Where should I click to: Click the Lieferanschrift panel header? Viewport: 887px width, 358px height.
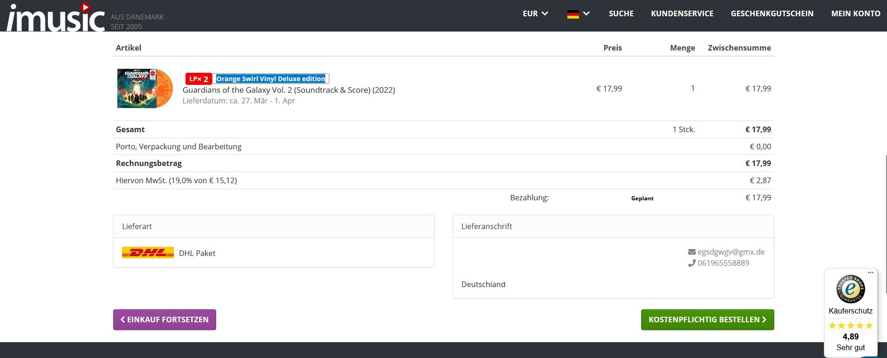pyautogui.click(x=613, y=226)
